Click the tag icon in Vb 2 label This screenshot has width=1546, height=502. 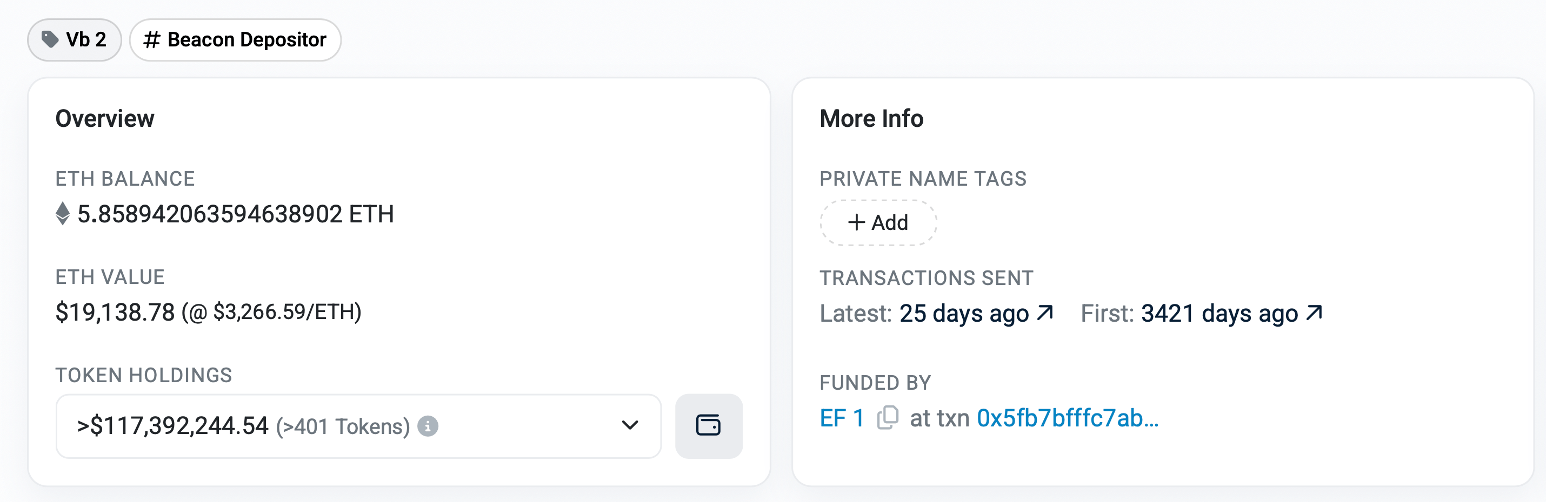(x=50, y=39)
